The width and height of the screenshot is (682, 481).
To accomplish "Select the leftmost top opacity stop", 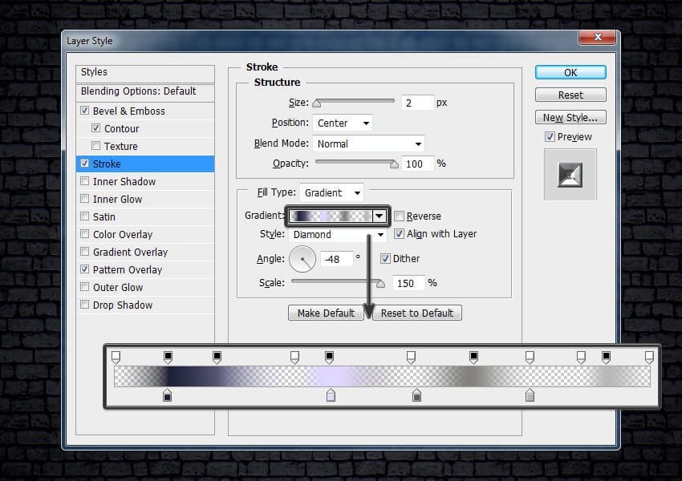I will (x=116, y=356).
